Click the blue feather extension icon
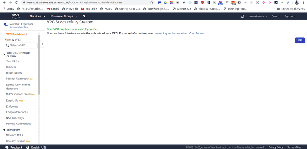Screen dimensions: 307x149 point(288,3)
